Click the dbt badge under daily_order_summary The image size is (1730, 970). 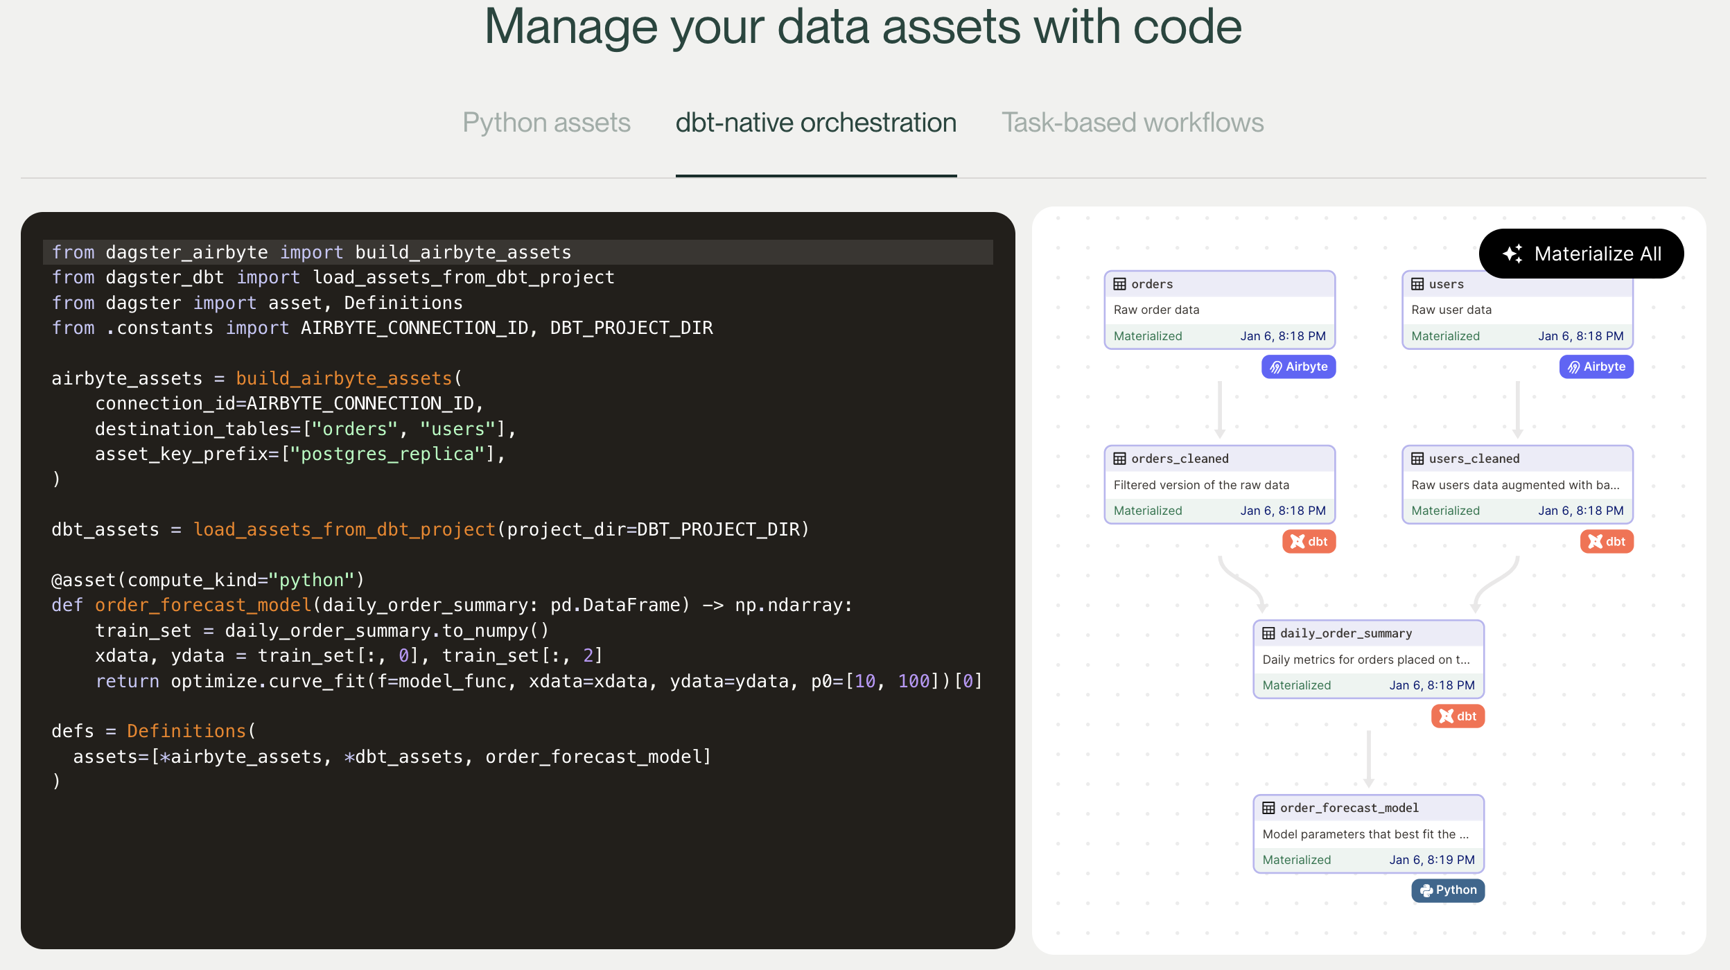click(x=1458, y=716)
